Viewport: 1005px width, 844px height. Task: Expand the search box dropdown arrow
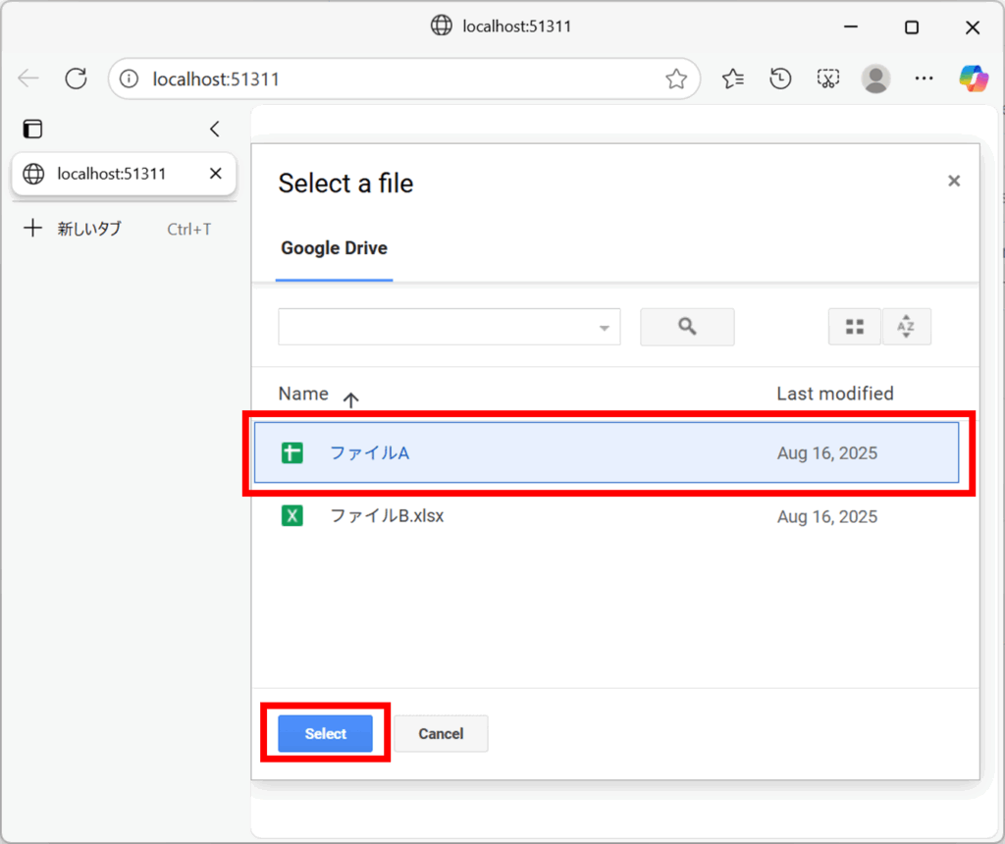pos(605,328)
